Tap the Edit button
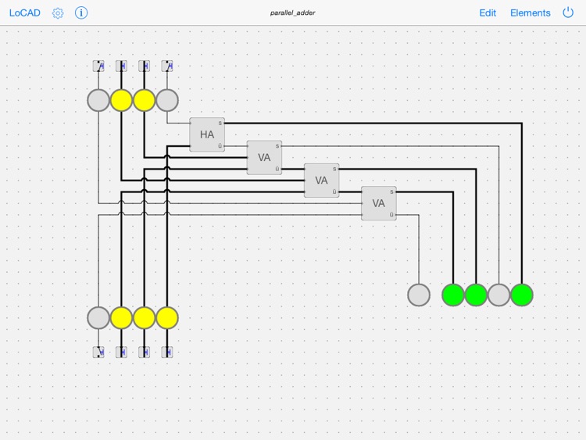The height and width of the screenshot is (440, 586). click(488, 13)
